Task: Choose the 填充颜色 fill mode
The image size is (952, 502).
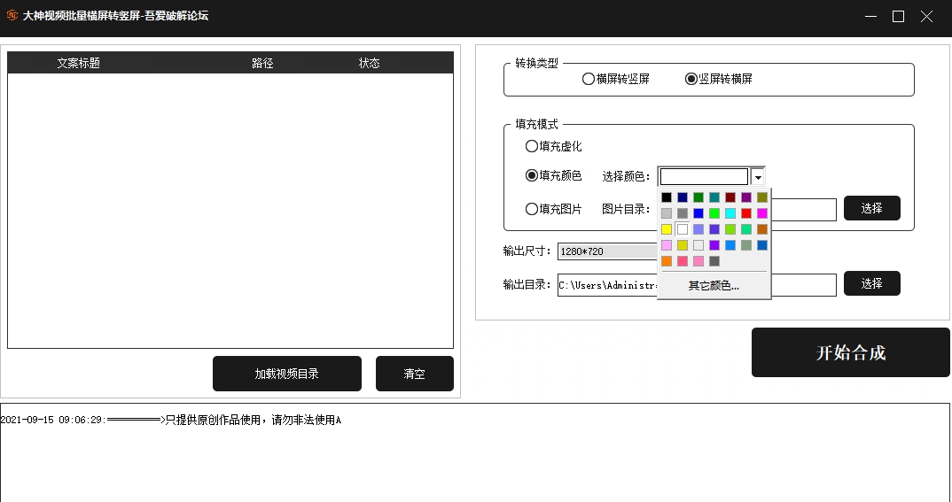Action: pyautogui.click(x=553, y=175)
